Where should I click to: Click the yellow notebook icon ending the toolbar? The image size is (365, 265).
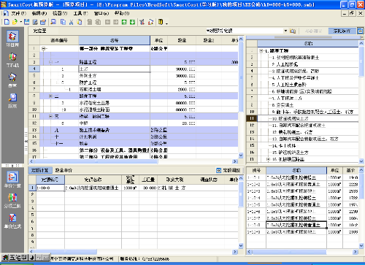[x=161, y=22]
